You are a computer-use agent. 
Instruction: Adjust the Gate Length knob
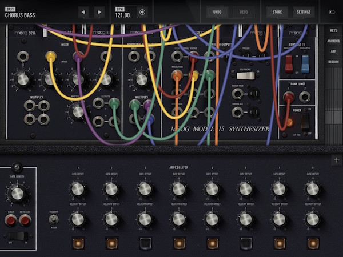18,194
